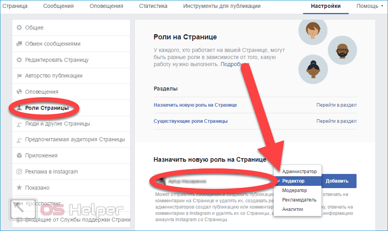Open the Страница tab

15,6
